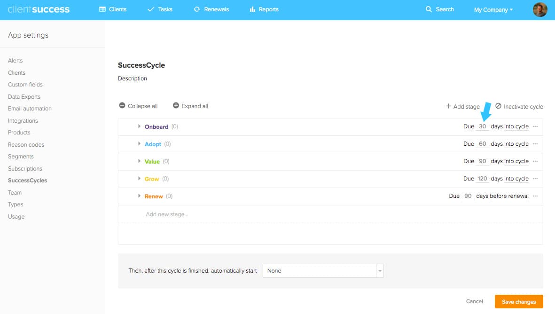Open Products in sidebar
Image resolution: width=555 pixels, height=314 pixels.
click(x=19, y=133)
